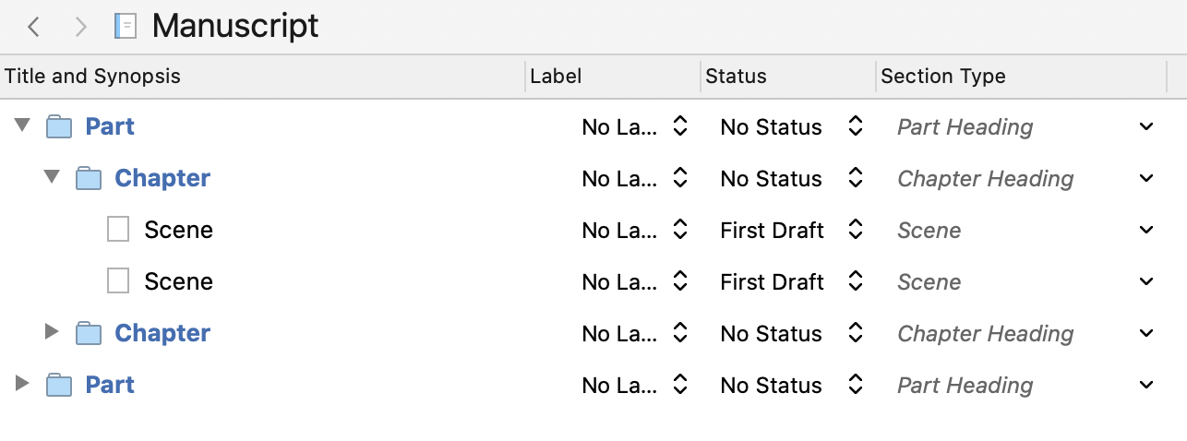The height and width of the screenshot is (441, 1187).
Task: Select the collapsed Chapter folder icon
Action: click(x=89, y=334)
